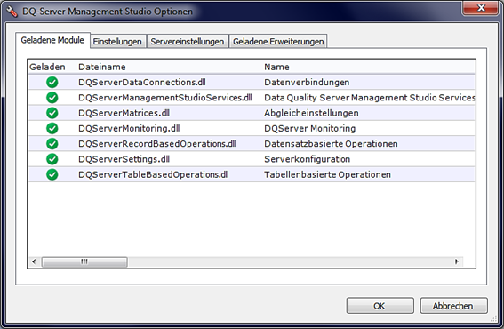Viewport: 504px width, 329px height.
Task: Sort by the Name column header
Action: point(276,67)
